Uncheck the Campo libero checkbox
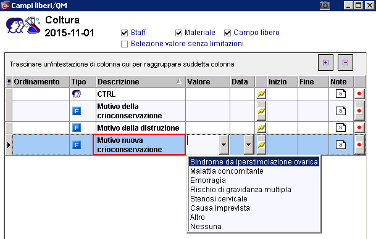The height and width of the screenshot is (239, 376). [227, 33]
